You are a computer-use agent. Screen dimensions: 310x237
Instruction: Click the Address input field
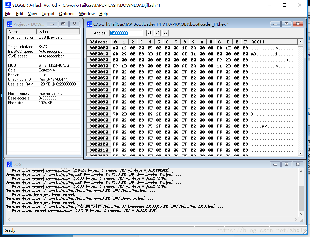click(x=126, y=33)
